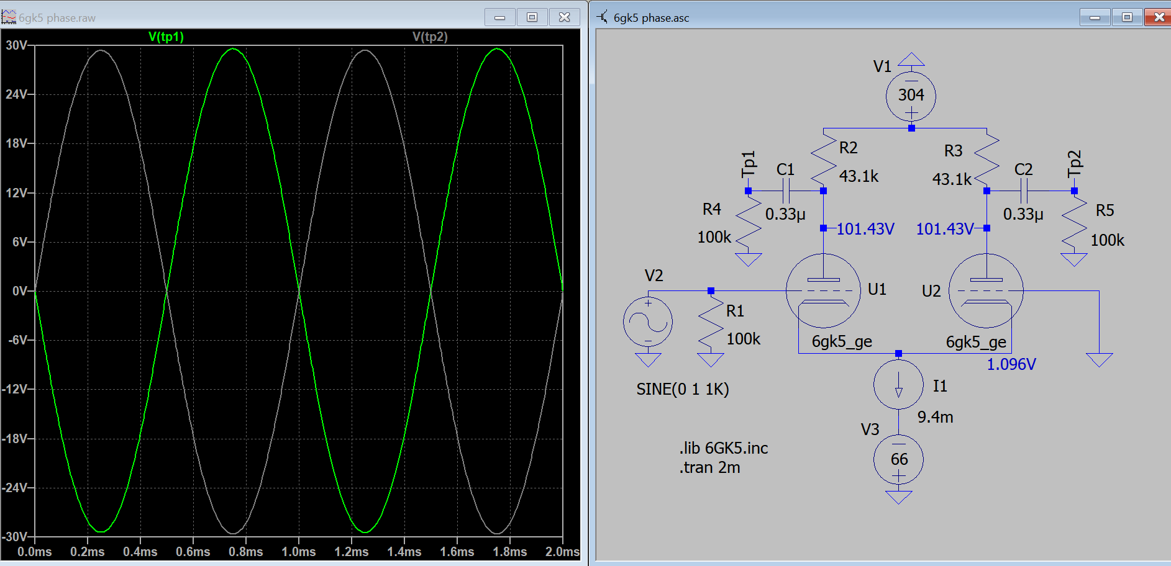Click the 101.43V label near U2 plate
This screenshot has width=1171, height=566.
click(x=945, y=229)
